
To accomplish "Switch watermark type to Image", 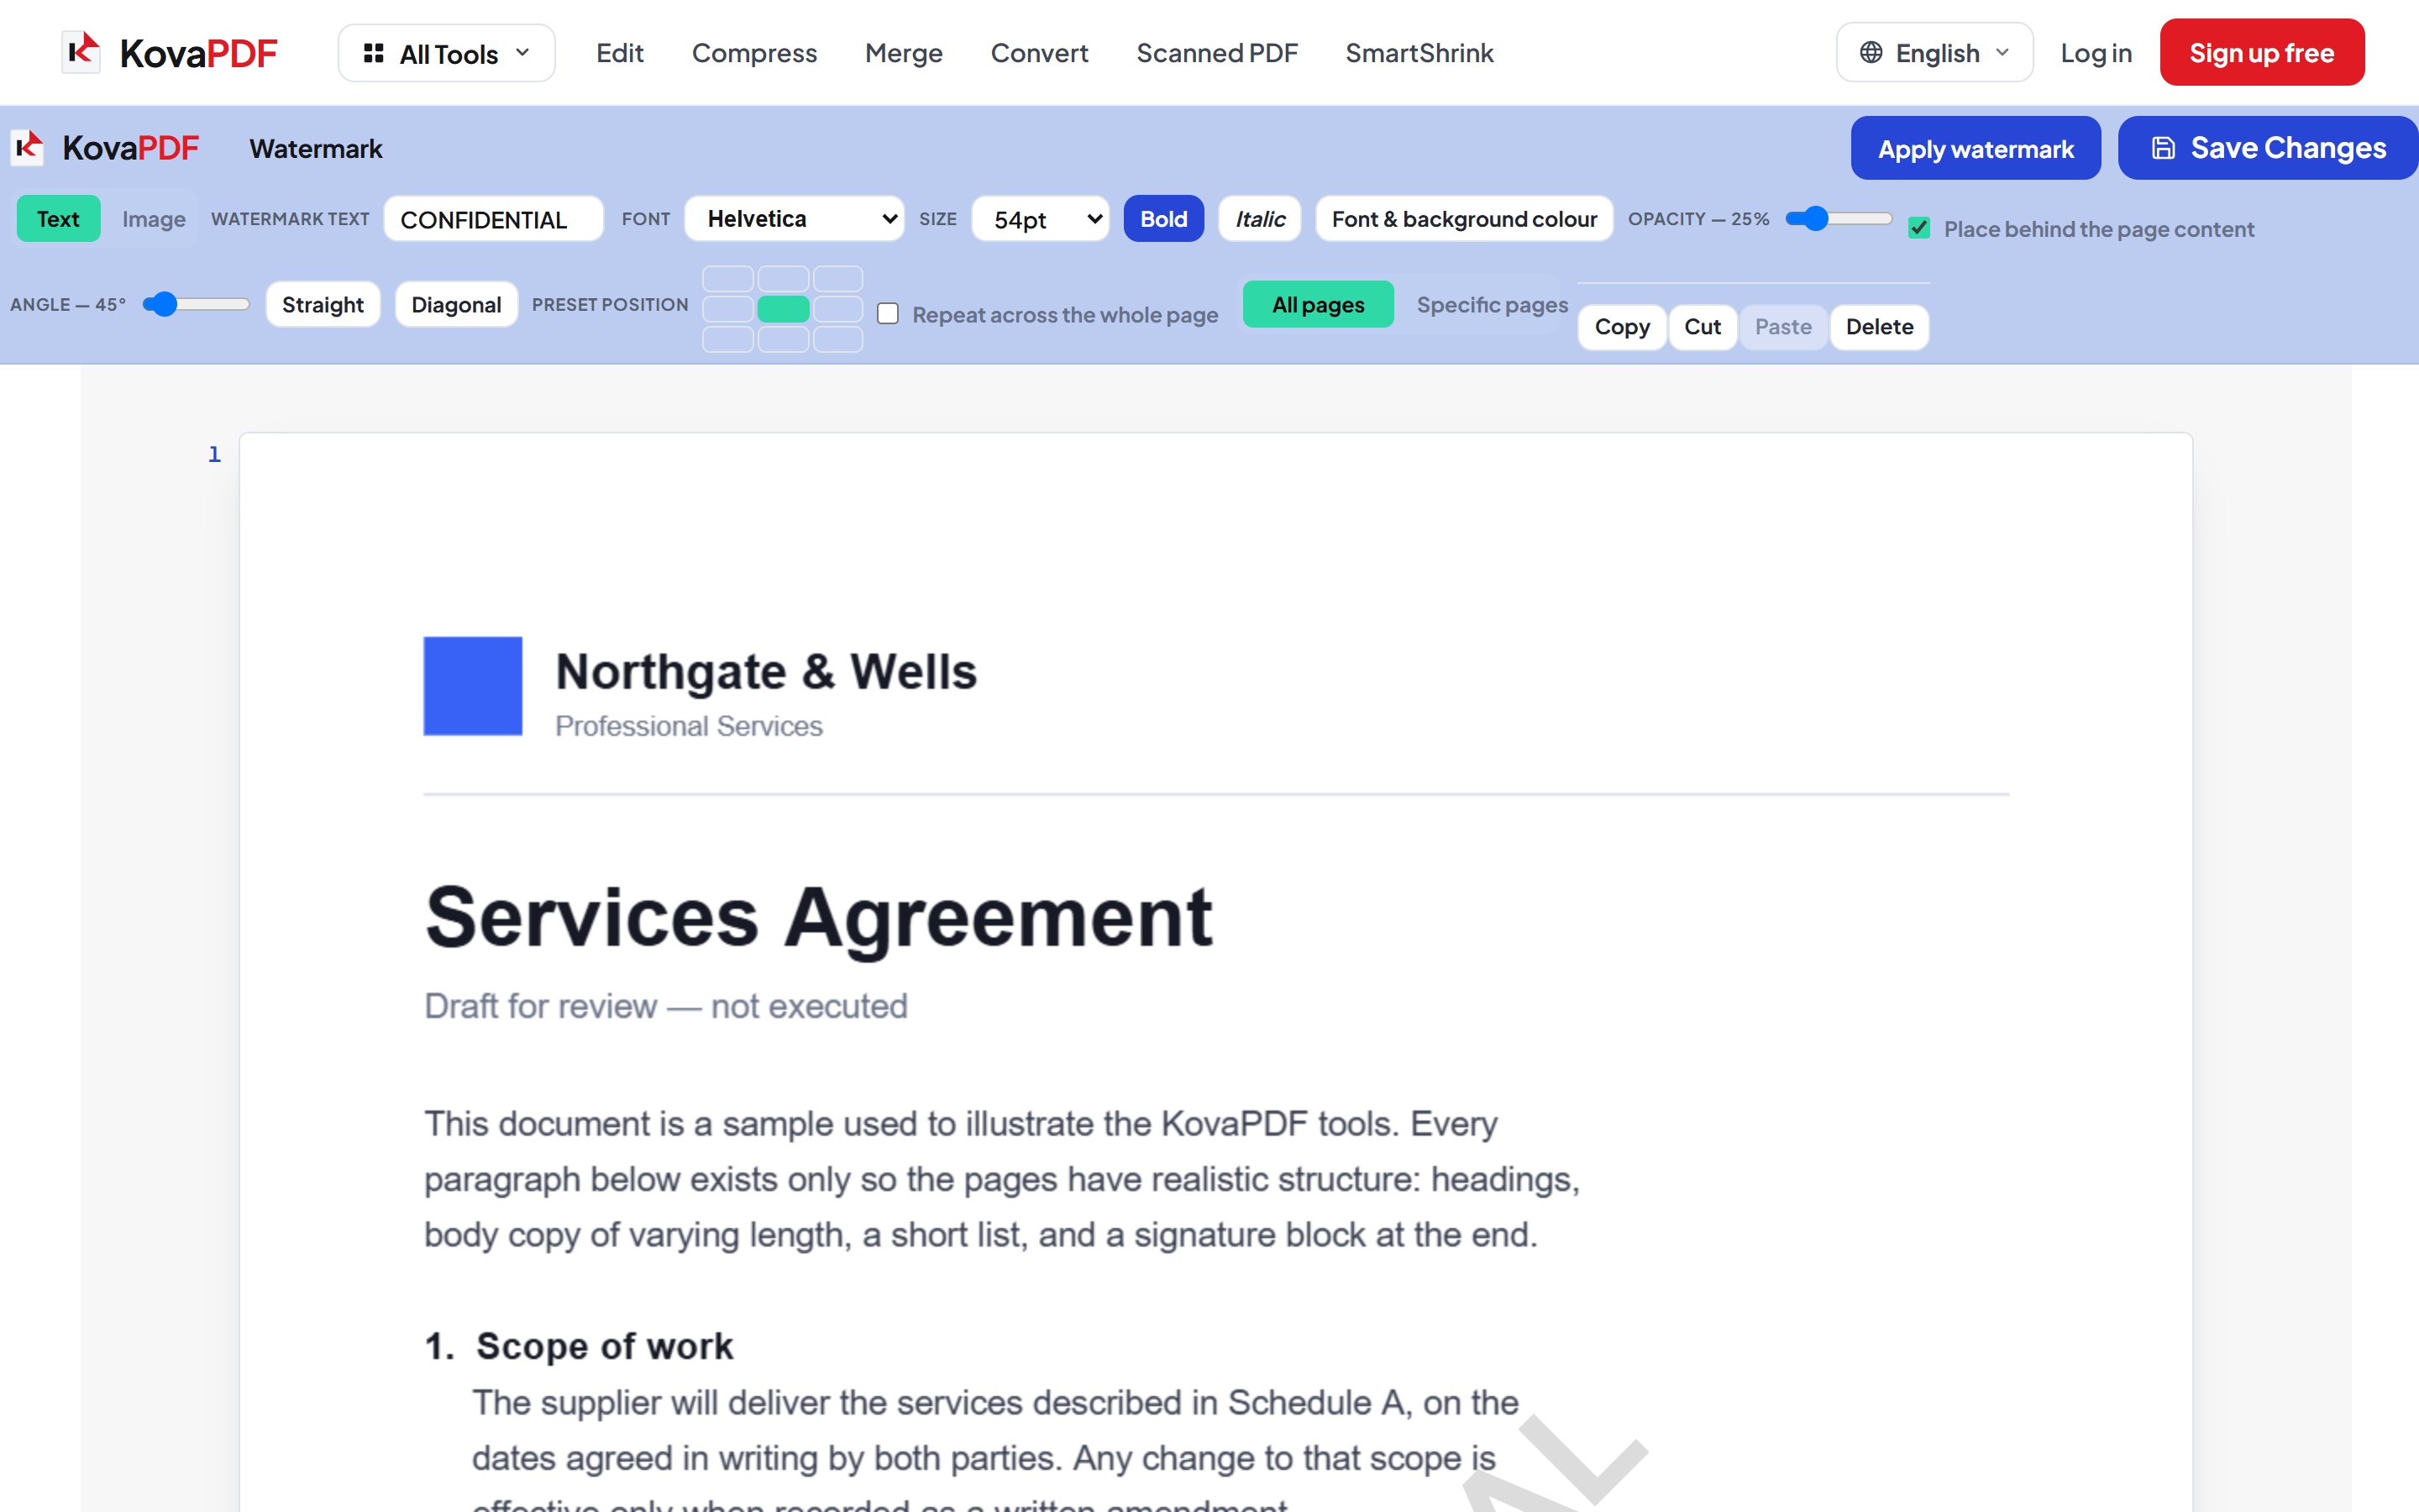I will click(x=154, y=219).
